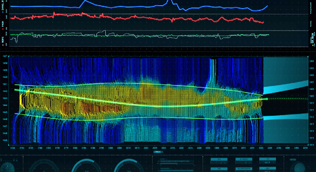The image size is (316, 172).
Task: Click the BIT WEIGHT readout field
Action: (244, 163)
